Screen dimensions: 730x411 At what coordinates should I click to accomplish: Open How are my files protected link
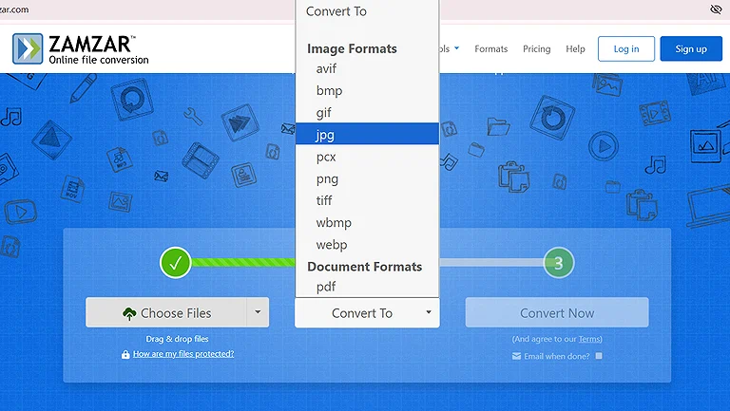click(183, 354)
